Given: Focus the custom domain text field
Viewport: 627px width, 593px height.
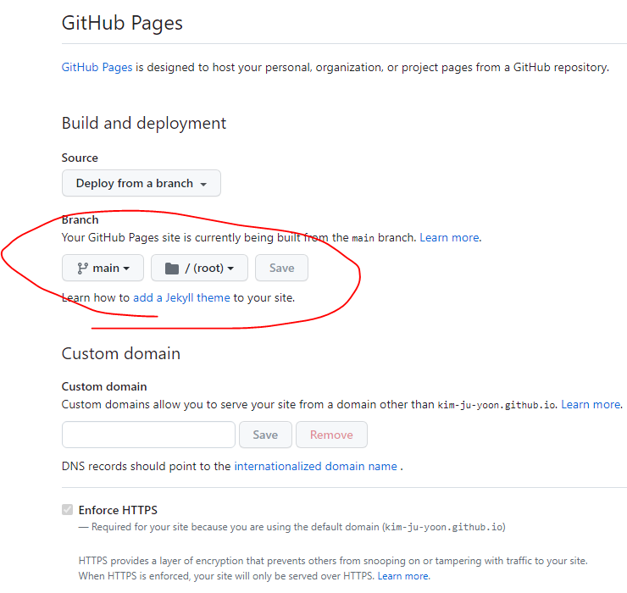Looking at the screenshot, I should click(x=148, y=435).
